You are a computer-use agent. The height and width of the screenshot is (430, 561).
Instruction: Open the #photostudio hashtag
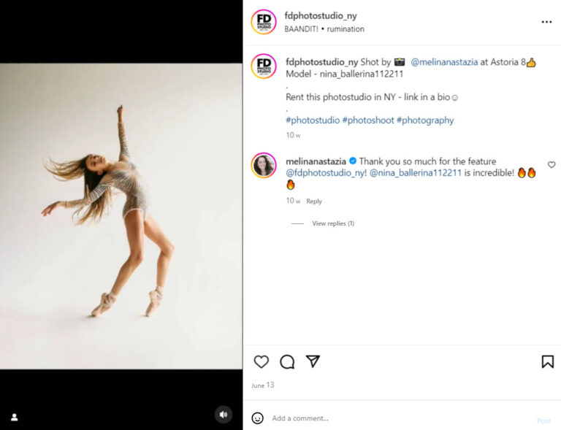pyautogui.click(x=313, y=120)
